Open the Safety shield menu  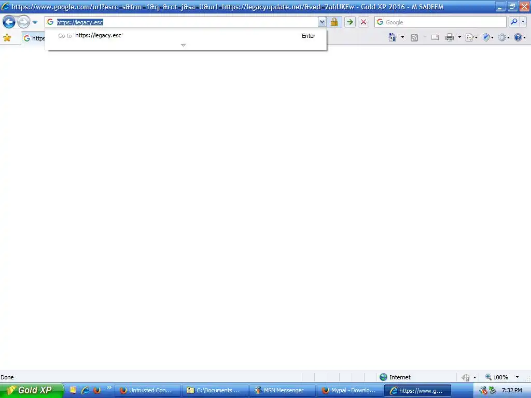[487, 37]
